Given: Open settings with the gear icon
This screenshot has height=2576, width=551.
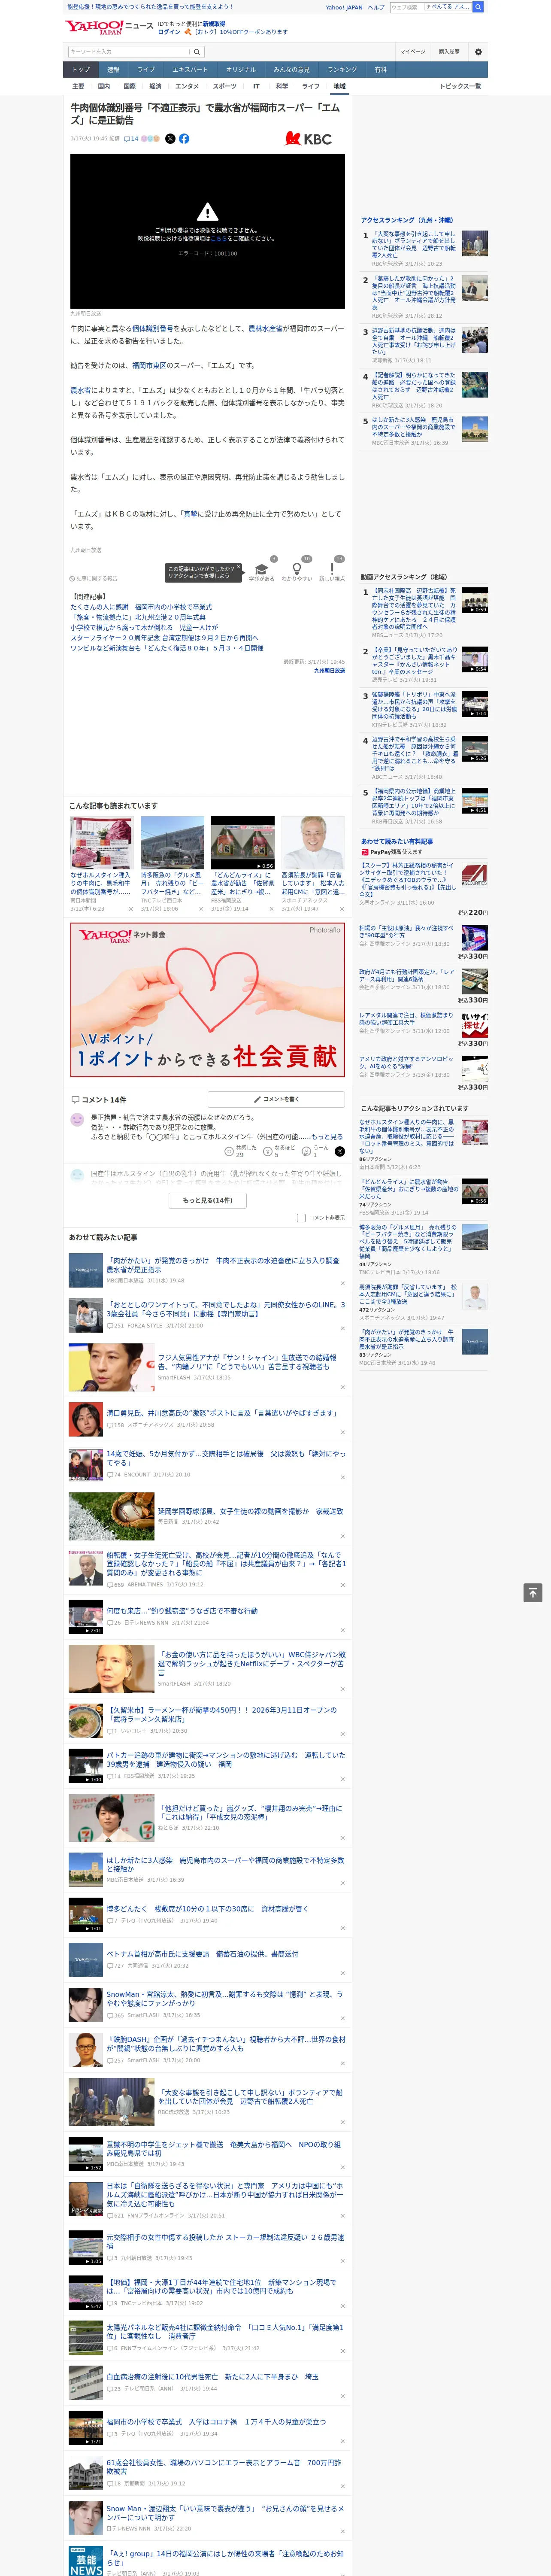Looking at the screenshot, I should [478, 52].
